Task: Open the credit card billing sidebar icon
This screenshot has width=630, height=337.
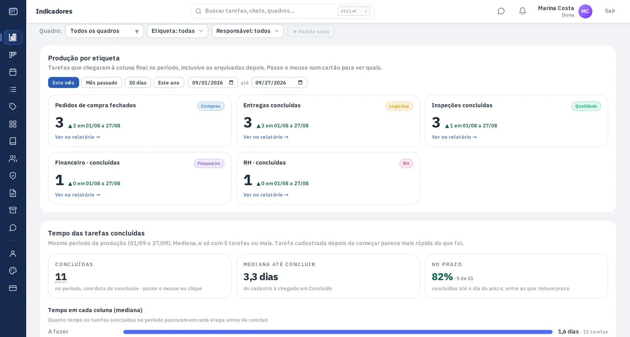Action: [13, 288]
